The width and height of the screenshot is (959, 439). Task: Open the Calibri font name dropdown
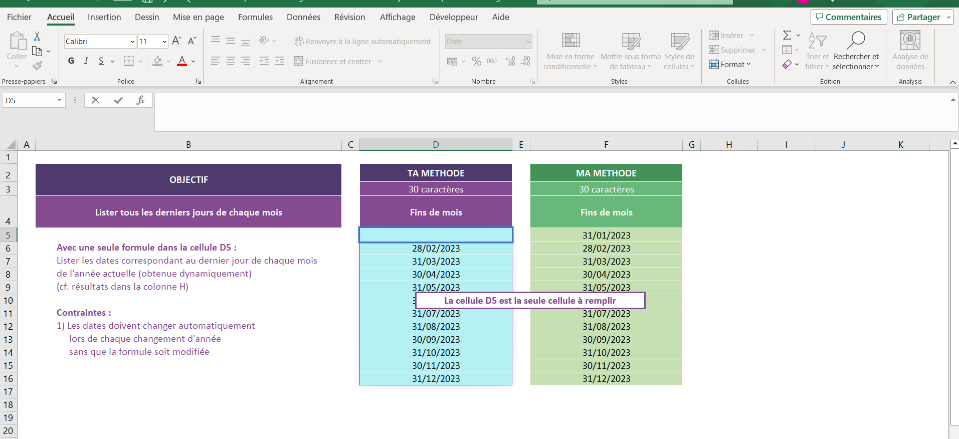[132, 42]
